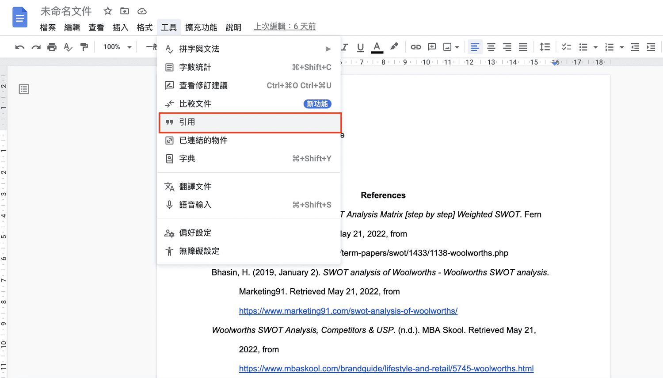Expand the 拼字與文法 submenu

pyautogui.click(x=248, y=49)
